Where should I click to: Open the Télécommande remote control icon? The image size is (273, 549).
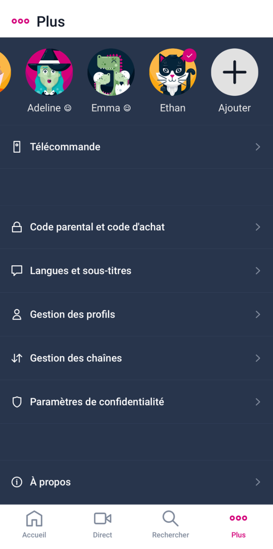[x=17, y=147]
